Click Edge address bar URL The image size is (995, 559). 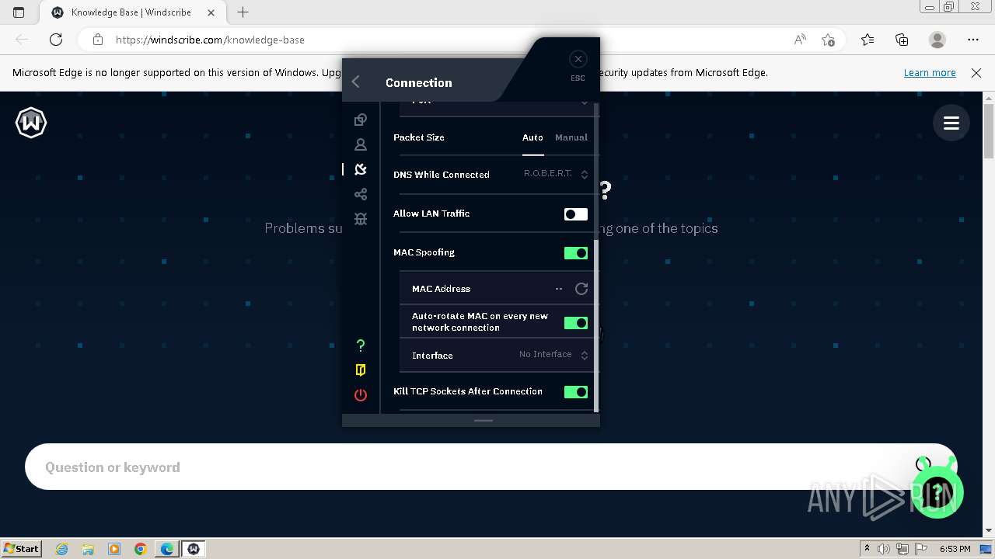click(x=210, y=40)
